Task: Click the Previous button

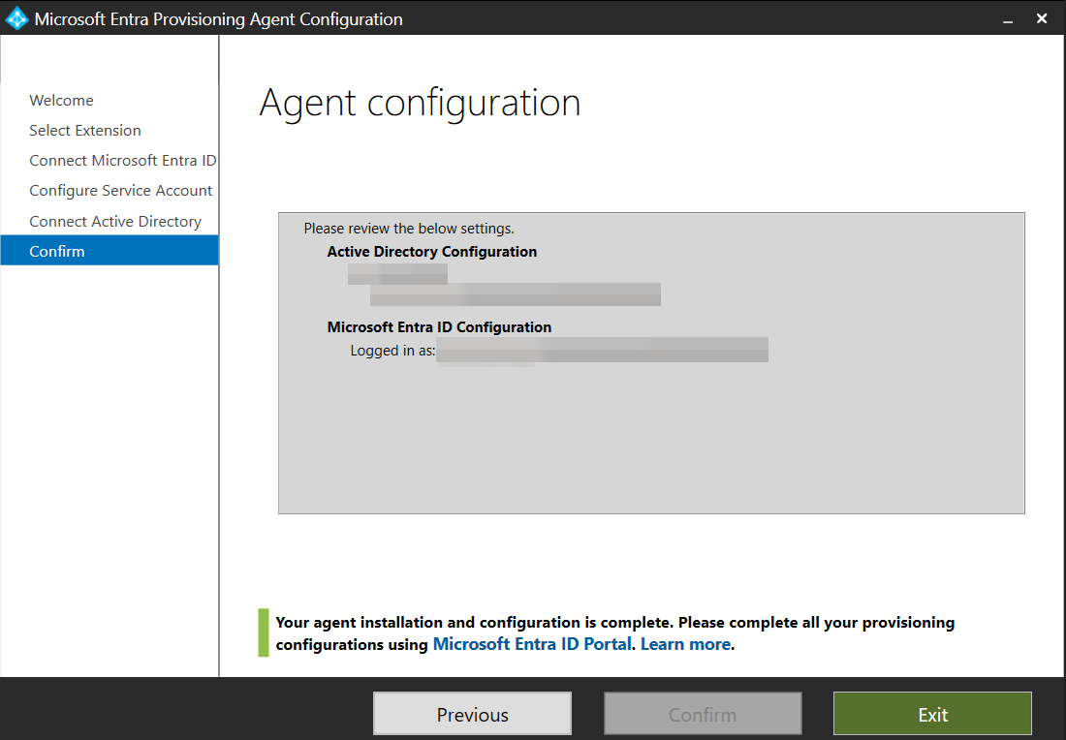Action: [x=472, y=714]
